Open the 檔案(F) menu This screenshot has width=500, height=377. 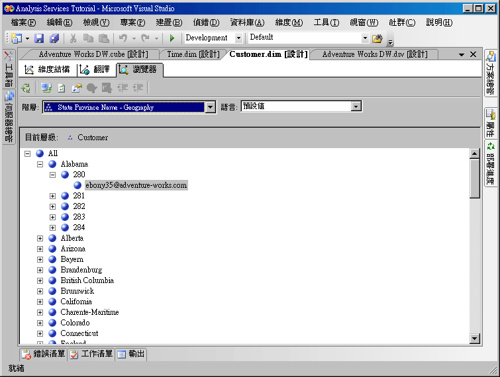(23, 22)
